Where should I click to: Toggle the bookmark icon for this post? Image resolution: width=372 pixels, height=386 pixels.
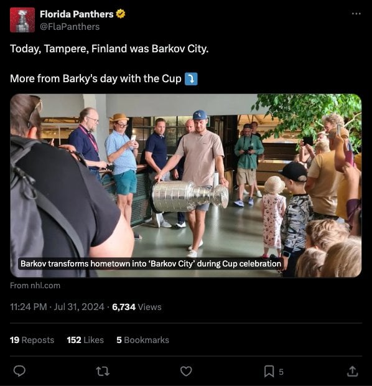pyautogui.click(x=269, y=371)
